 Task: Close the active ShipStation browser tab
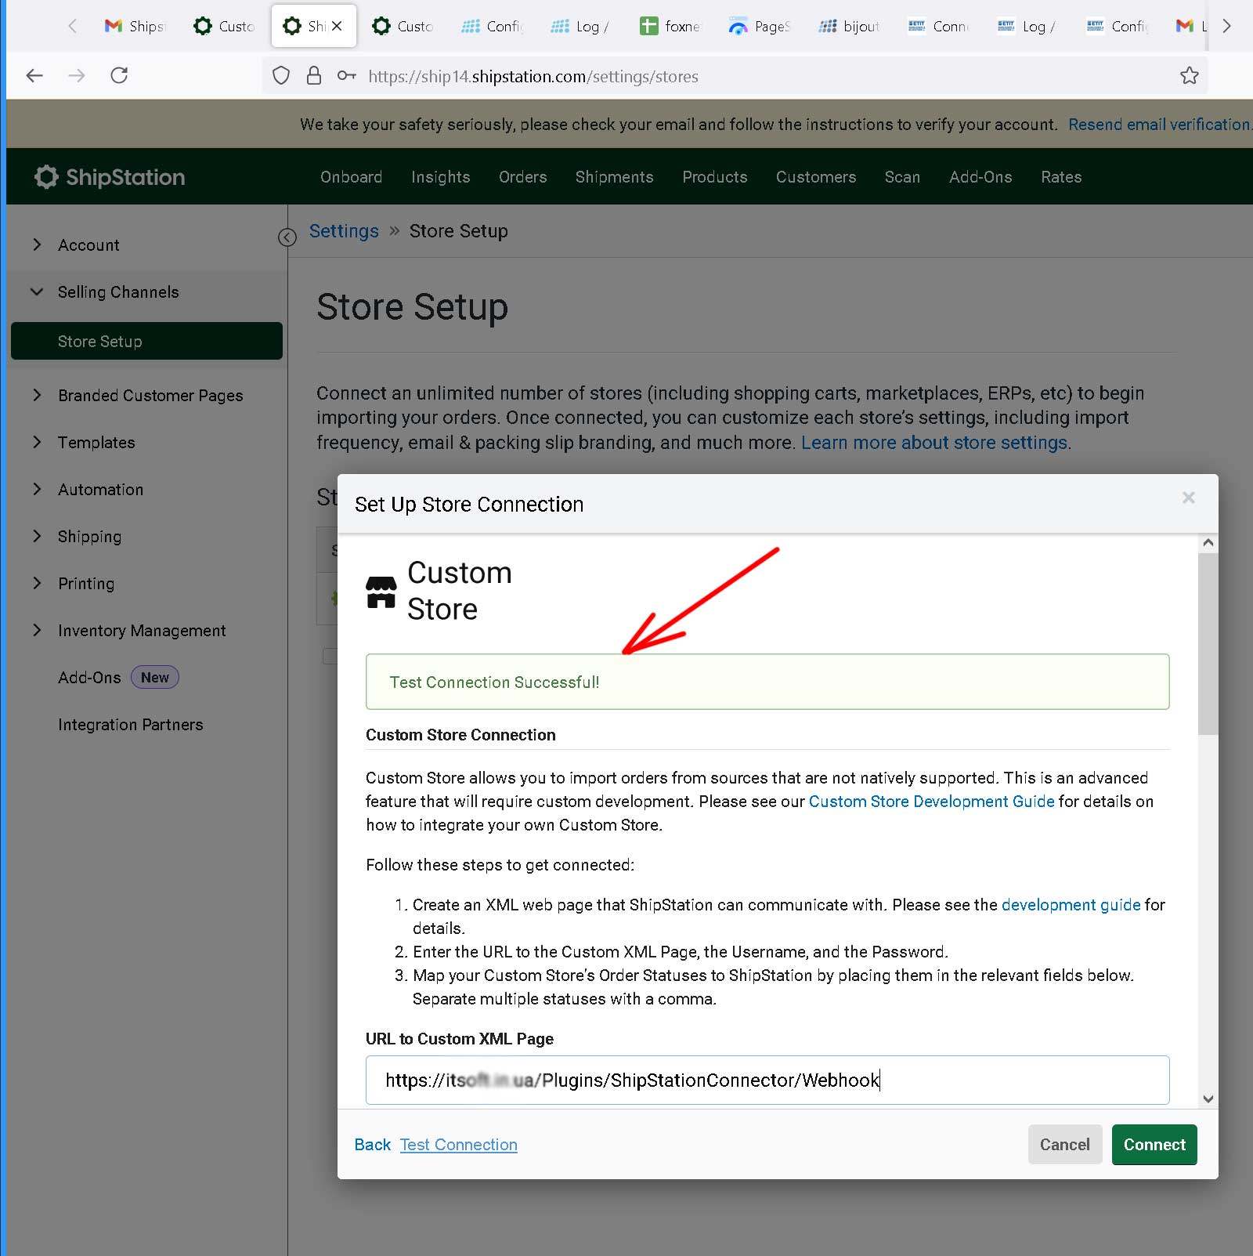point(337,26)
